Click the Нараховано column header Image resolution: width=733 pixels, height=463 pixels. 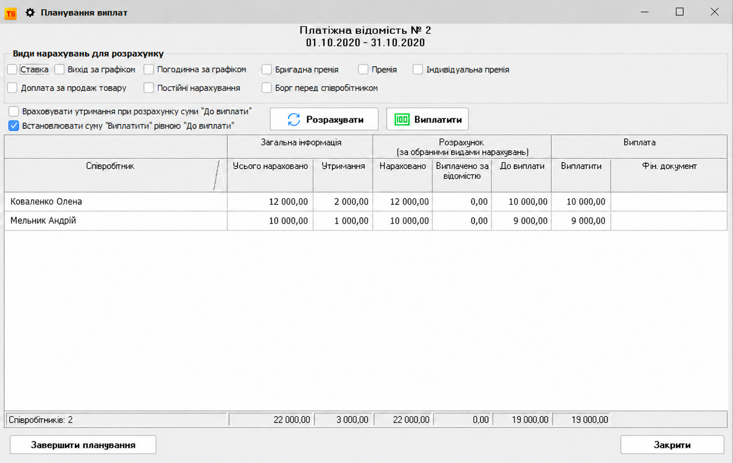(x=403, y=175)
